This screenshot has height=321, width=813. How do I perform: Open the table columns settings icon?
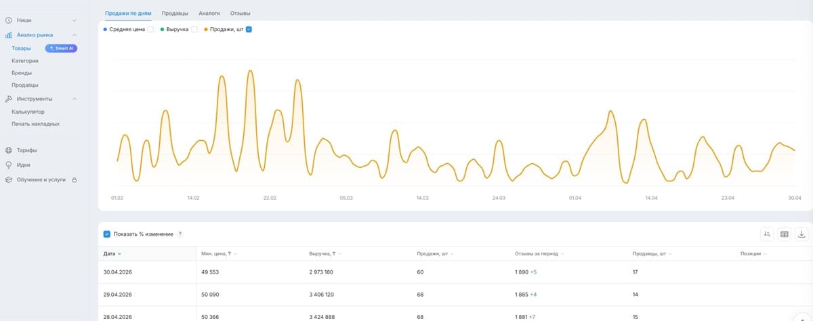pyautogui.click(x=785, y=234)
